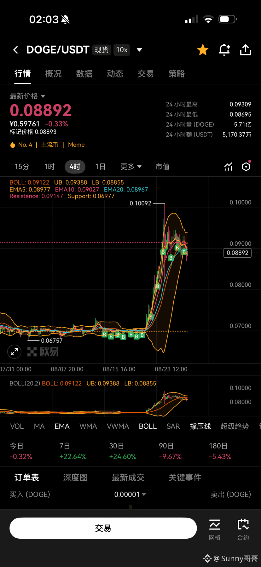This screenshot has height=567, width=261.
Task: Open the 合约 futures icon
Action: 243,529
